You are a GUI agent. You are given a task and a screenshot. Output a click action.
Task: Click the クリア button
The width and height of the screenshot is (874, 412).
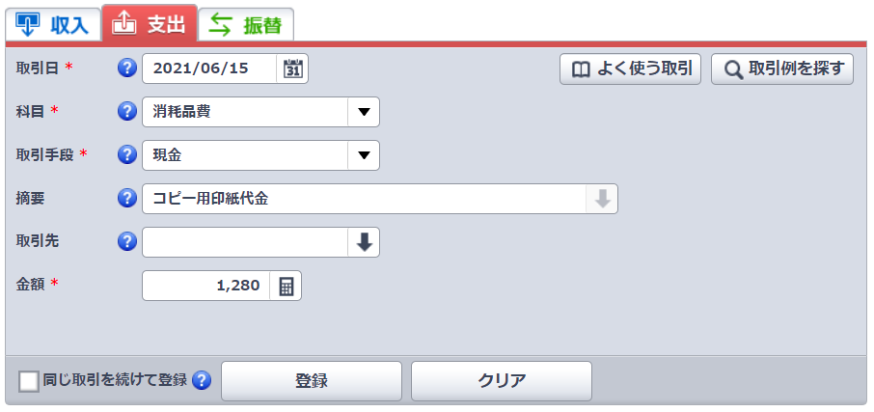[x=502, y=381]
